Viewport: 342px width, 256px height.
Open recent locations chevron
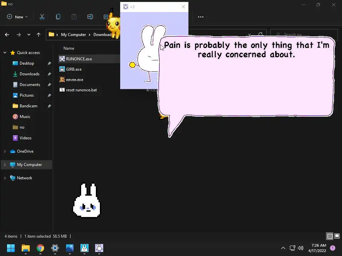(29, 35)
